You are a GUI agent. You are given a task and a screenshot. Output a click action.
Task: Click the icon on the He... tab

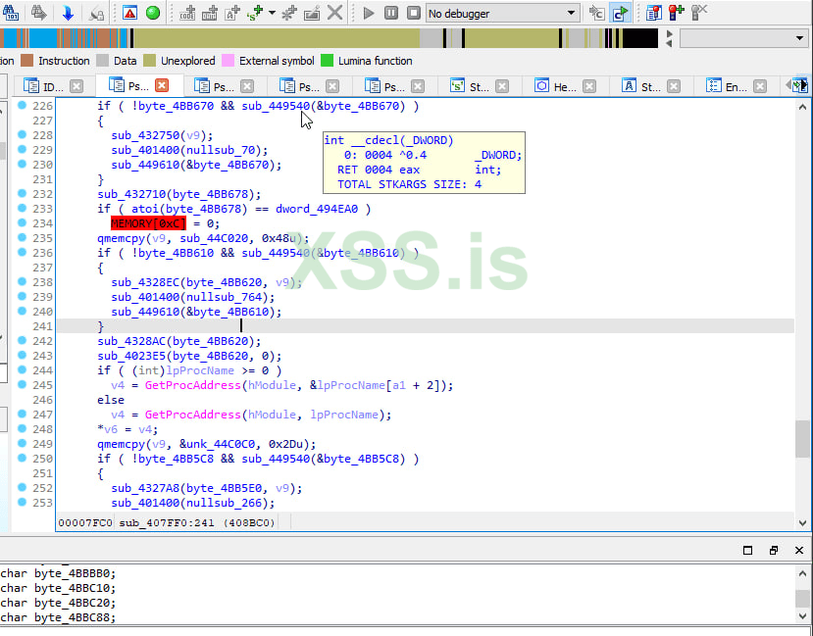(x=541, y=86)
